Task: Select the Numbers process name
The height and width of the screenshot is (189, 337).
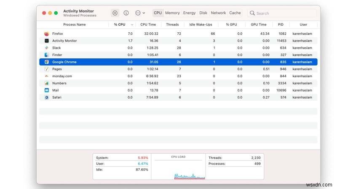Action: pos(59,83)
